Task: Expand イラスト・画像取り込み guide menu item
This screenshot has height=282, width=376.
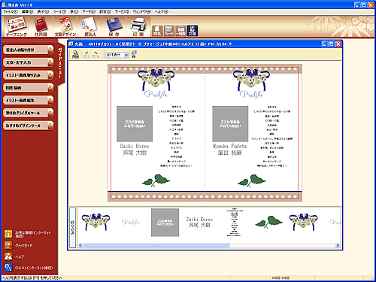Action: coord(29,75)
